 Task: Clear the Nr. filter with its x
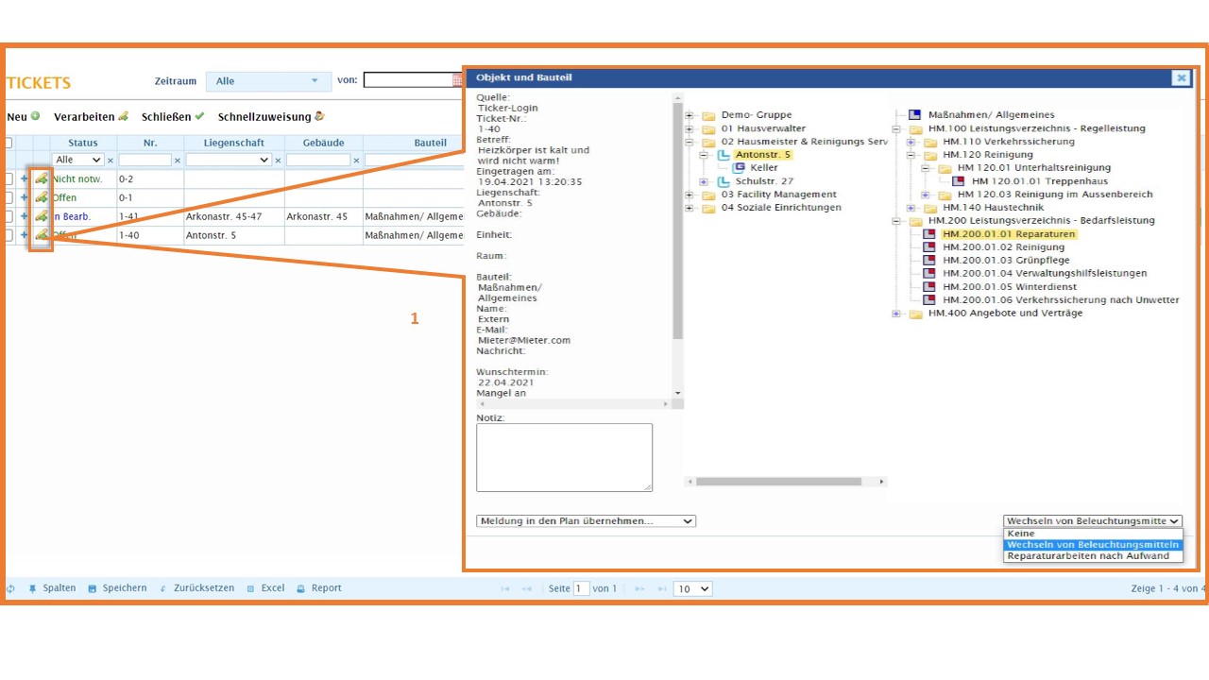coord(178,161)
